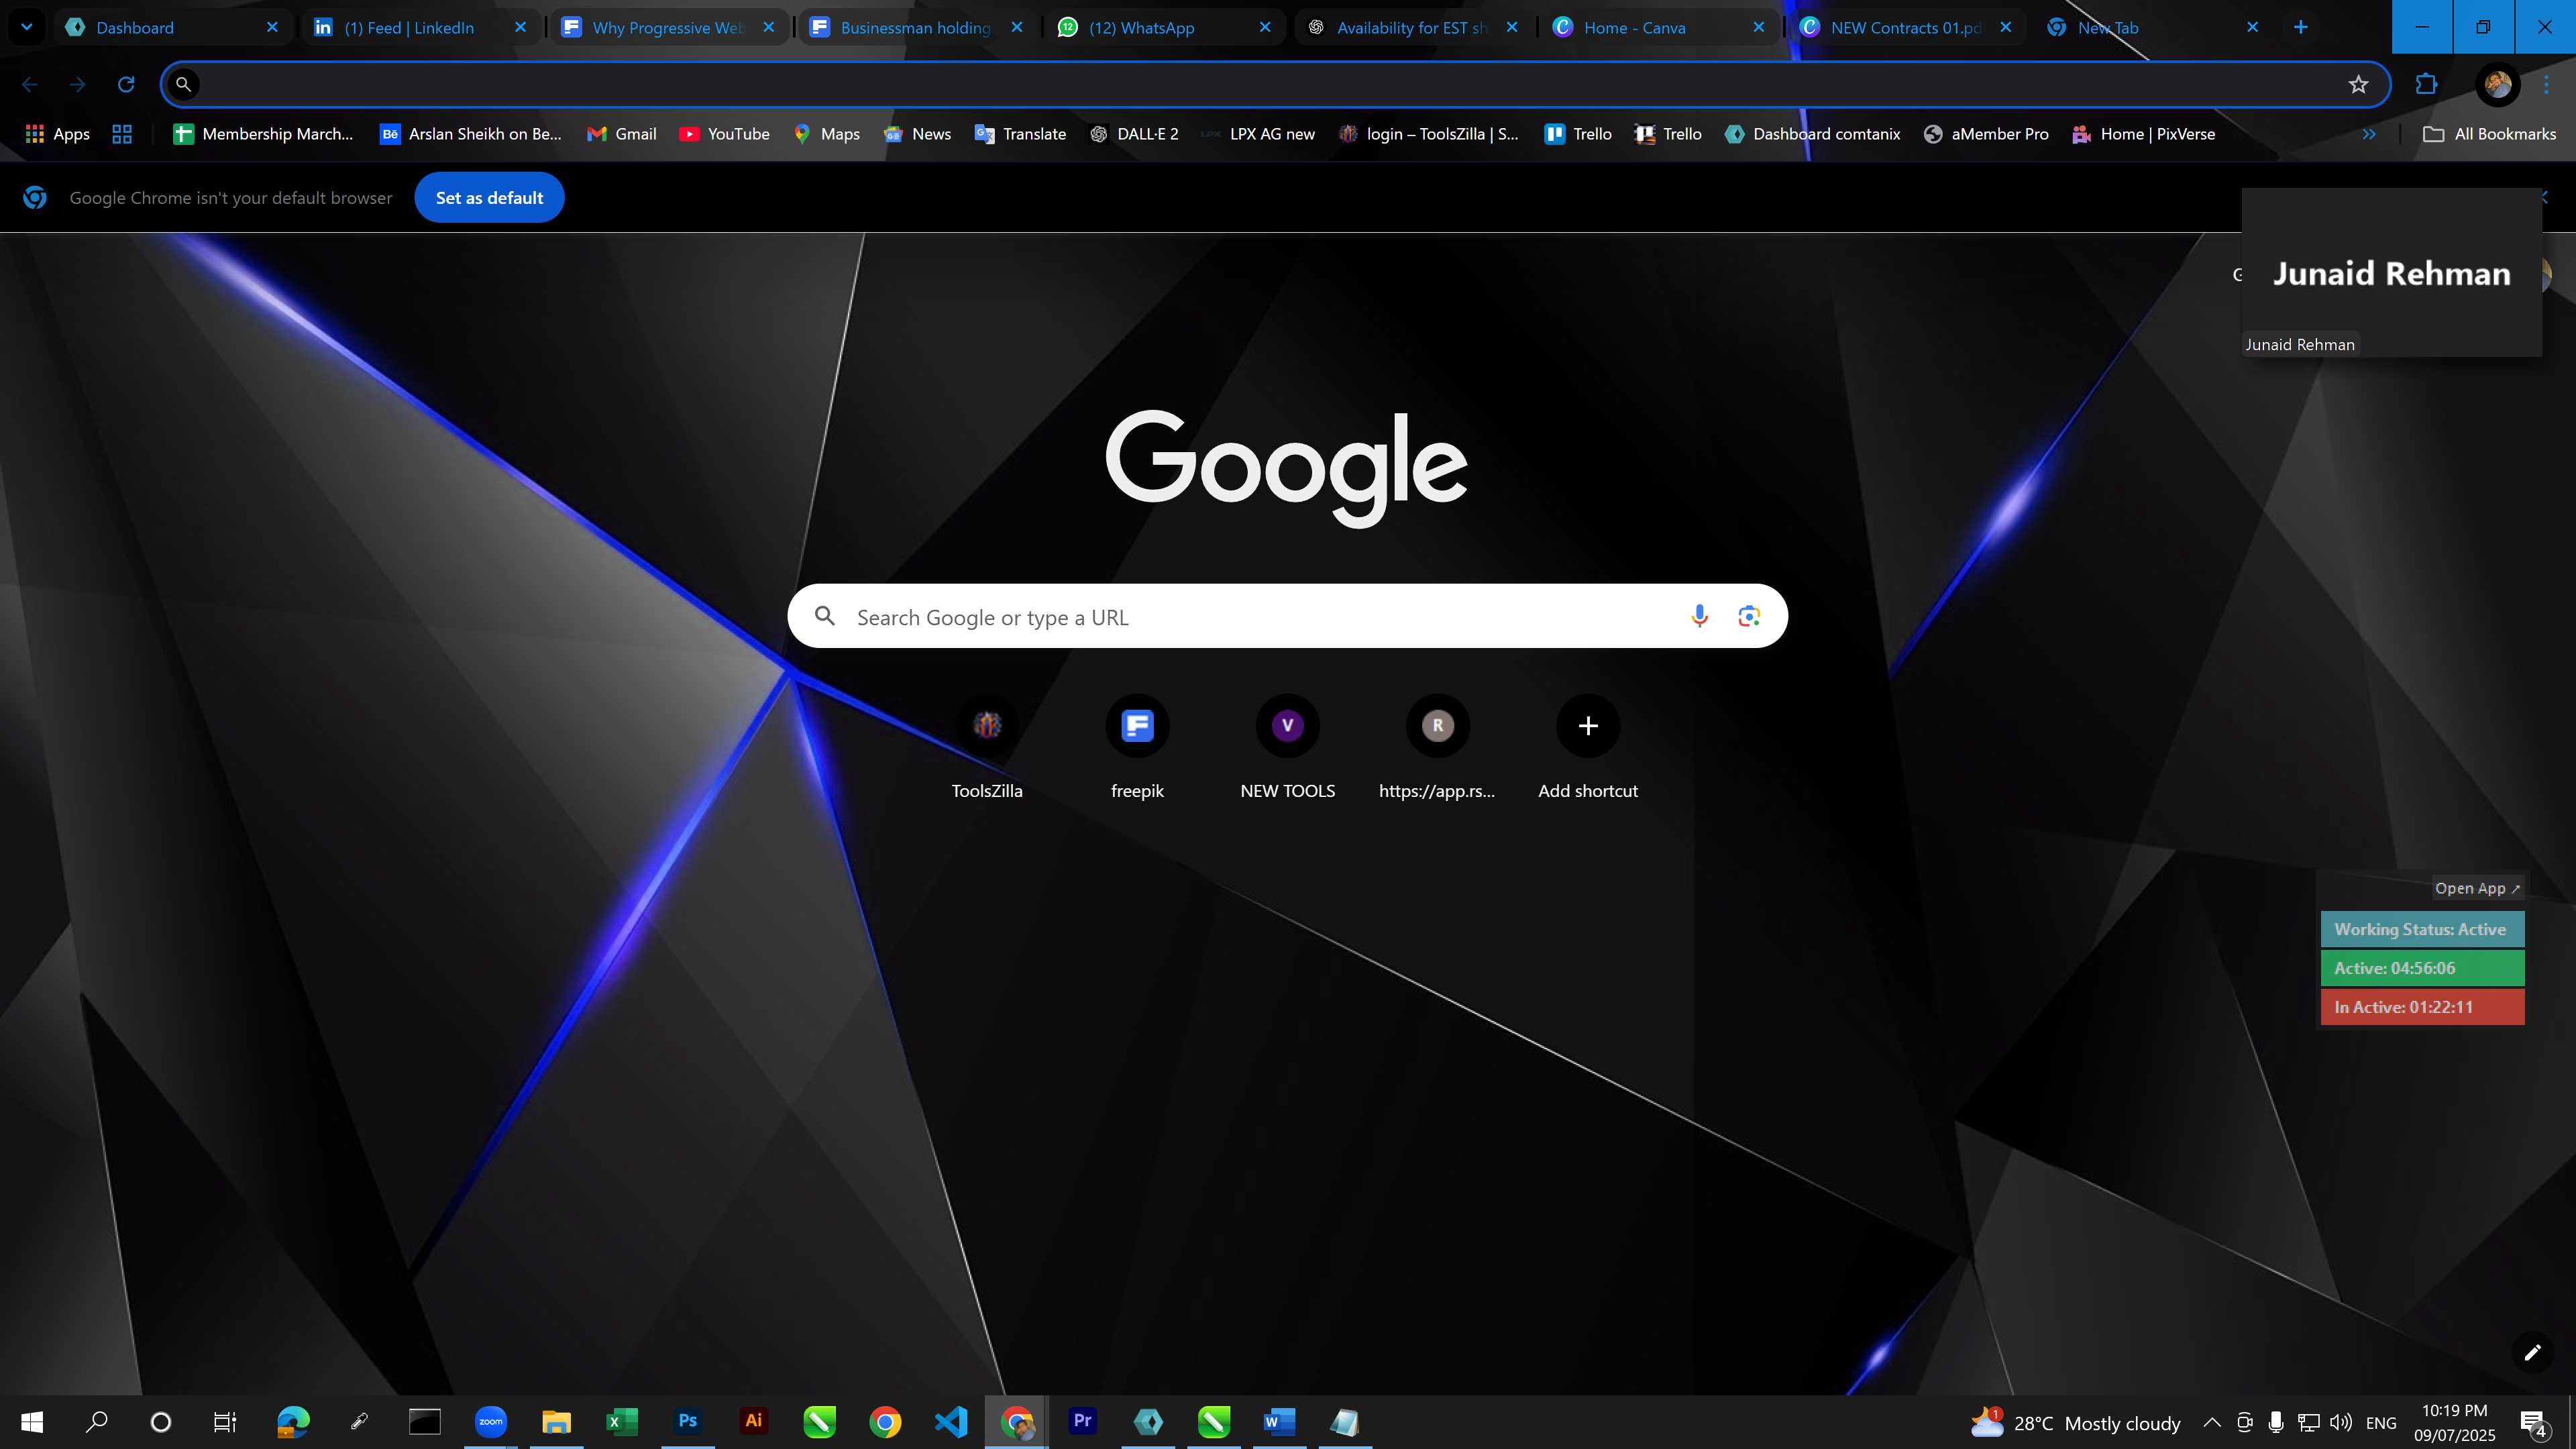Expand the tab search dropdown arrow
This screenshot has width=2576, height=1449.
(27, 27)
